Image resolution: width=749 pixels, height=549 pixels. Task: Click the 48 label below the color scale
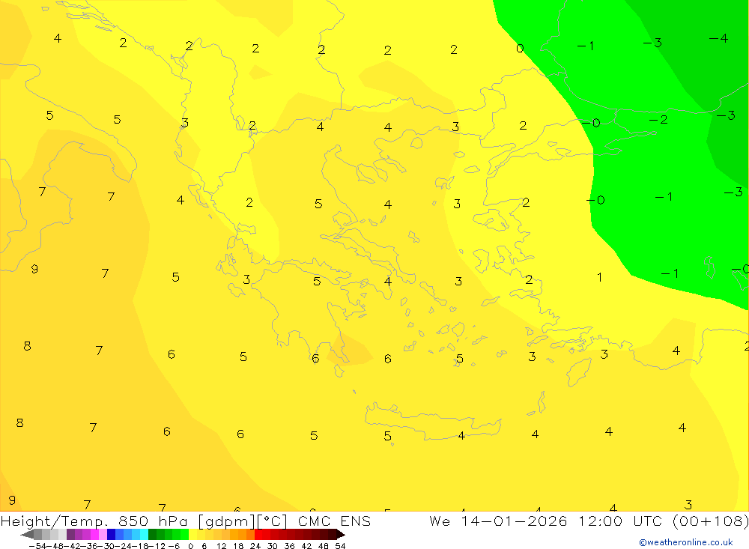tap(324, 546)
